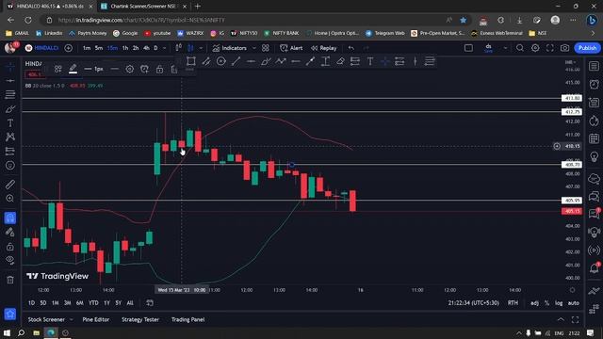
Task: Lock all drawing tools
Action: (x=10, y=247)
